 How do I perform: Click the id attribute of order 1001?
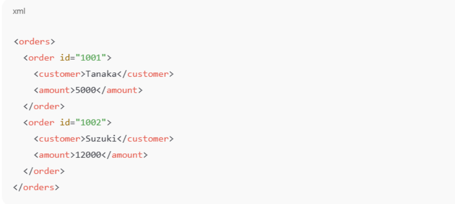[64, 58]
